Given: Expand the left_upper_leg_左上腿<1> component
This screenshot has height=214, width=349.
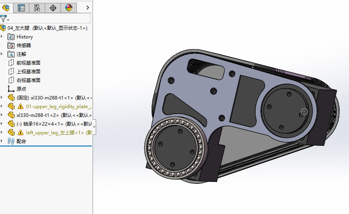Looking at the screenshot, I should [x=2, y=132].
